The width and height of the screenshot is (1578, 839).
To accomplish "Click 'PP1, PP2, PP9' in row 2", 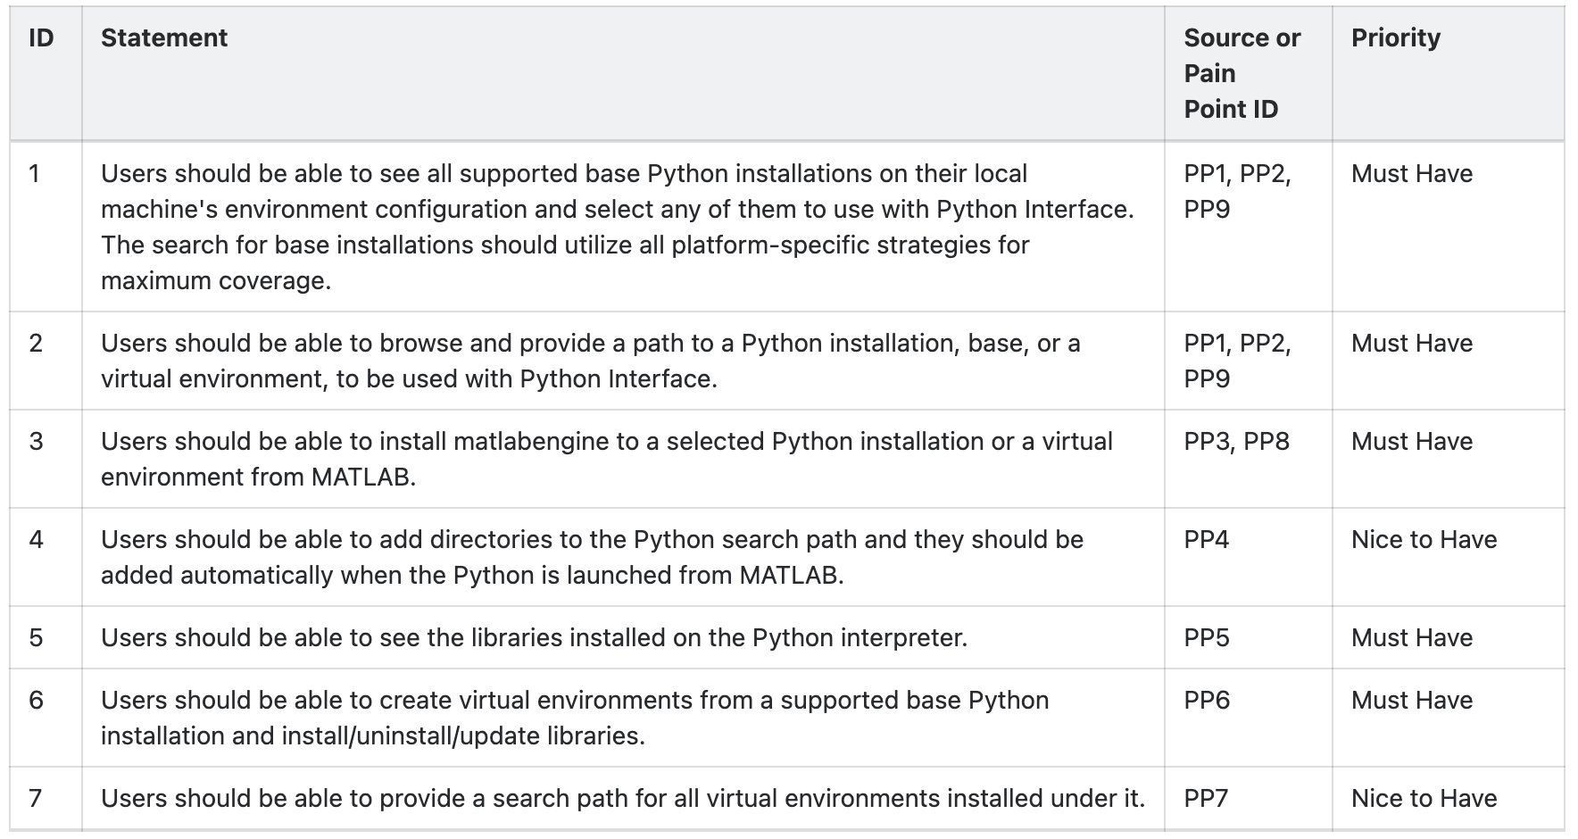I will tap(1237, 361).
